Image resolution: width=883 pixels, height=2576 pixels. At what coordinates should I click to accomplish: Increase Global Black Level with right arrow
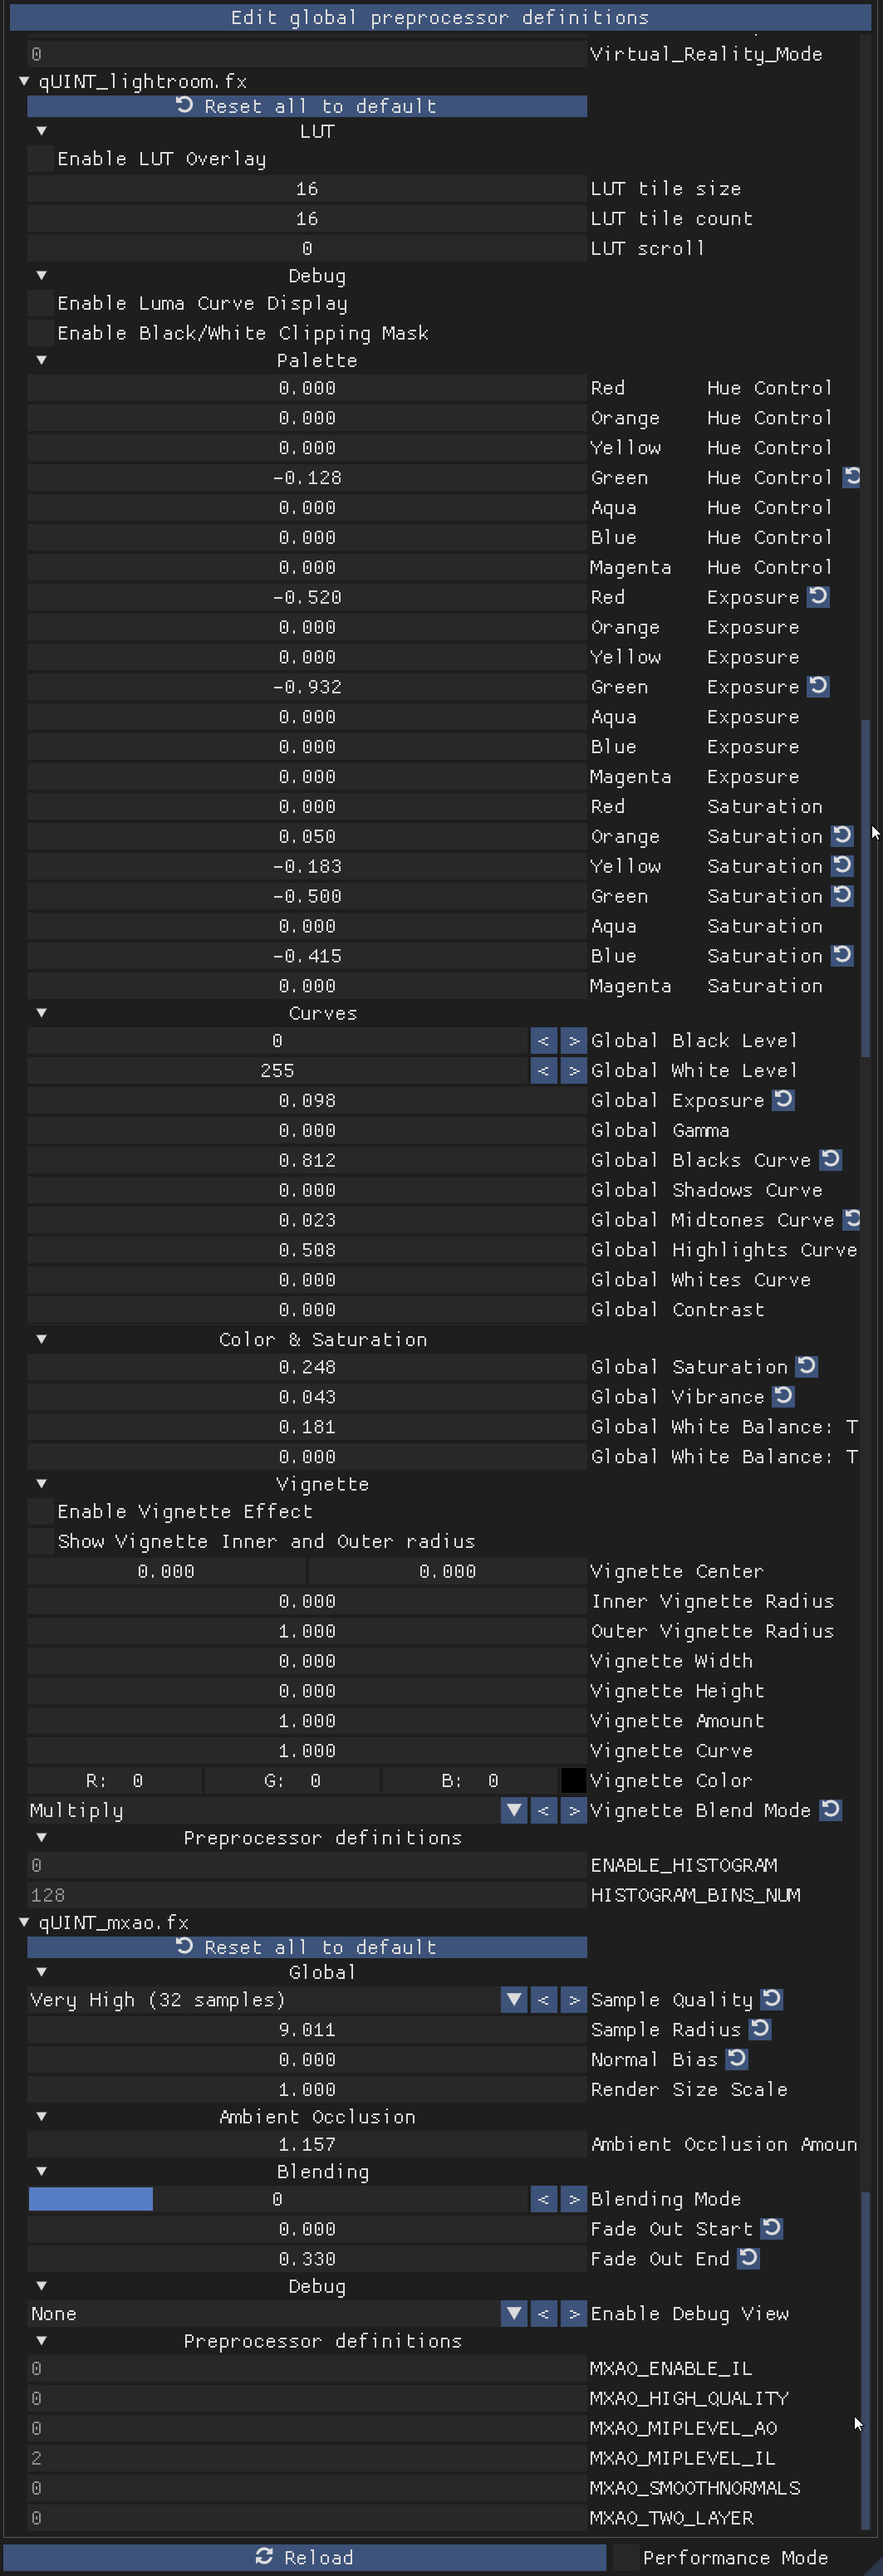(x=573, y=1041)
